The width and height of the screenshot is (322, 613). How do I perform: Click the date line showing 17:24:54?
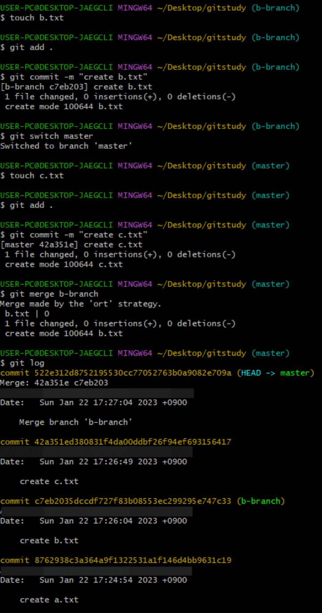pos(93,580)
